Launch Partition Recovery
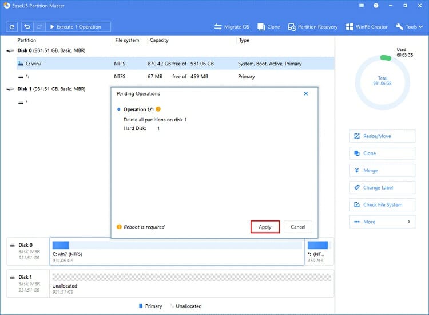This screenshot has height=315, width=429. click(312, 27)
